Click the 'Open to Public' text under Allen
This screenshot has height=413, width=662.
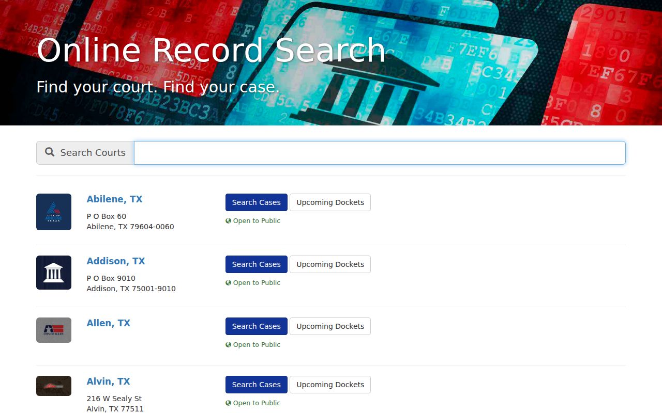click(x=257, y=345)
